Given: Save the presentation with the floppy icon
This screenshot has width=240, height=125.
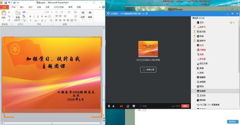Looking at the screenshot, I should [x=5, y=3].
